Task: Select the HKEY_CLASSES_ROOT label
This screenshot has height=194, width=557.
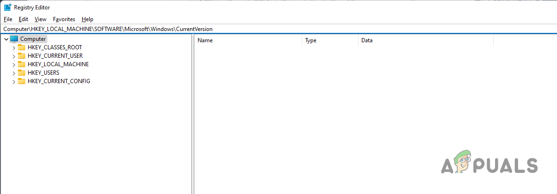Action: (x=55, y=47)
